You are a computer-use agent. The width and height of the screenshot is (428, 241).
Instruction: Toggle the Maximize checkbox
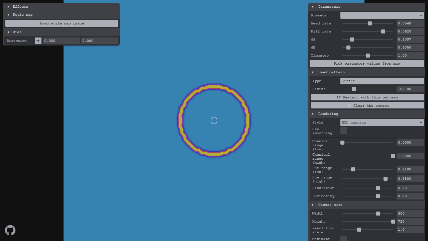point(344,238)
